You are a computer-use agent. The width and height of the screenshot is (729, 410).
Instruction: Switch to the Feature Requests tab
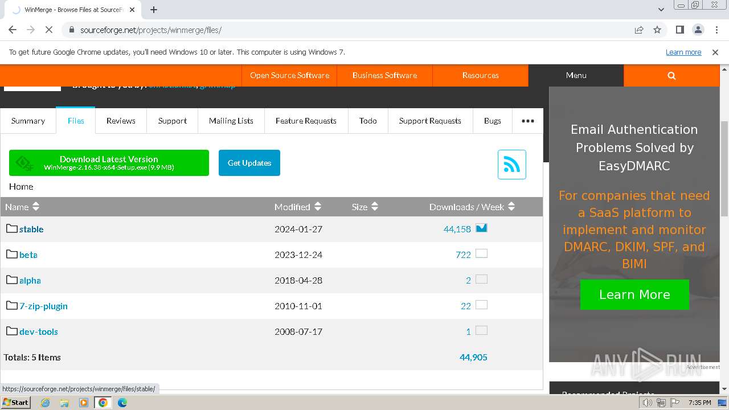pyautogui.click(x=306, y=121)
